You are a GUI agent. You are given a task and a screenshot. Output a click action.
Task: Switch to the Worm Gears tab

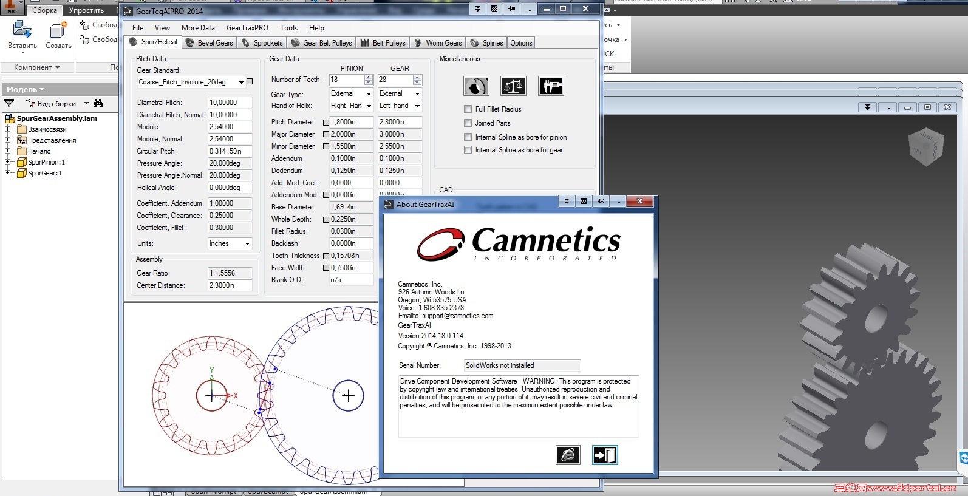438,43
